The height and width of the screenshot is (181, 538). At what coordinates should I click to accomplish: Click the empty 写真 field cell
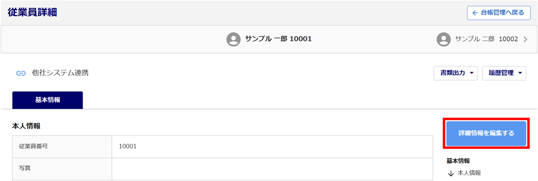272,169
